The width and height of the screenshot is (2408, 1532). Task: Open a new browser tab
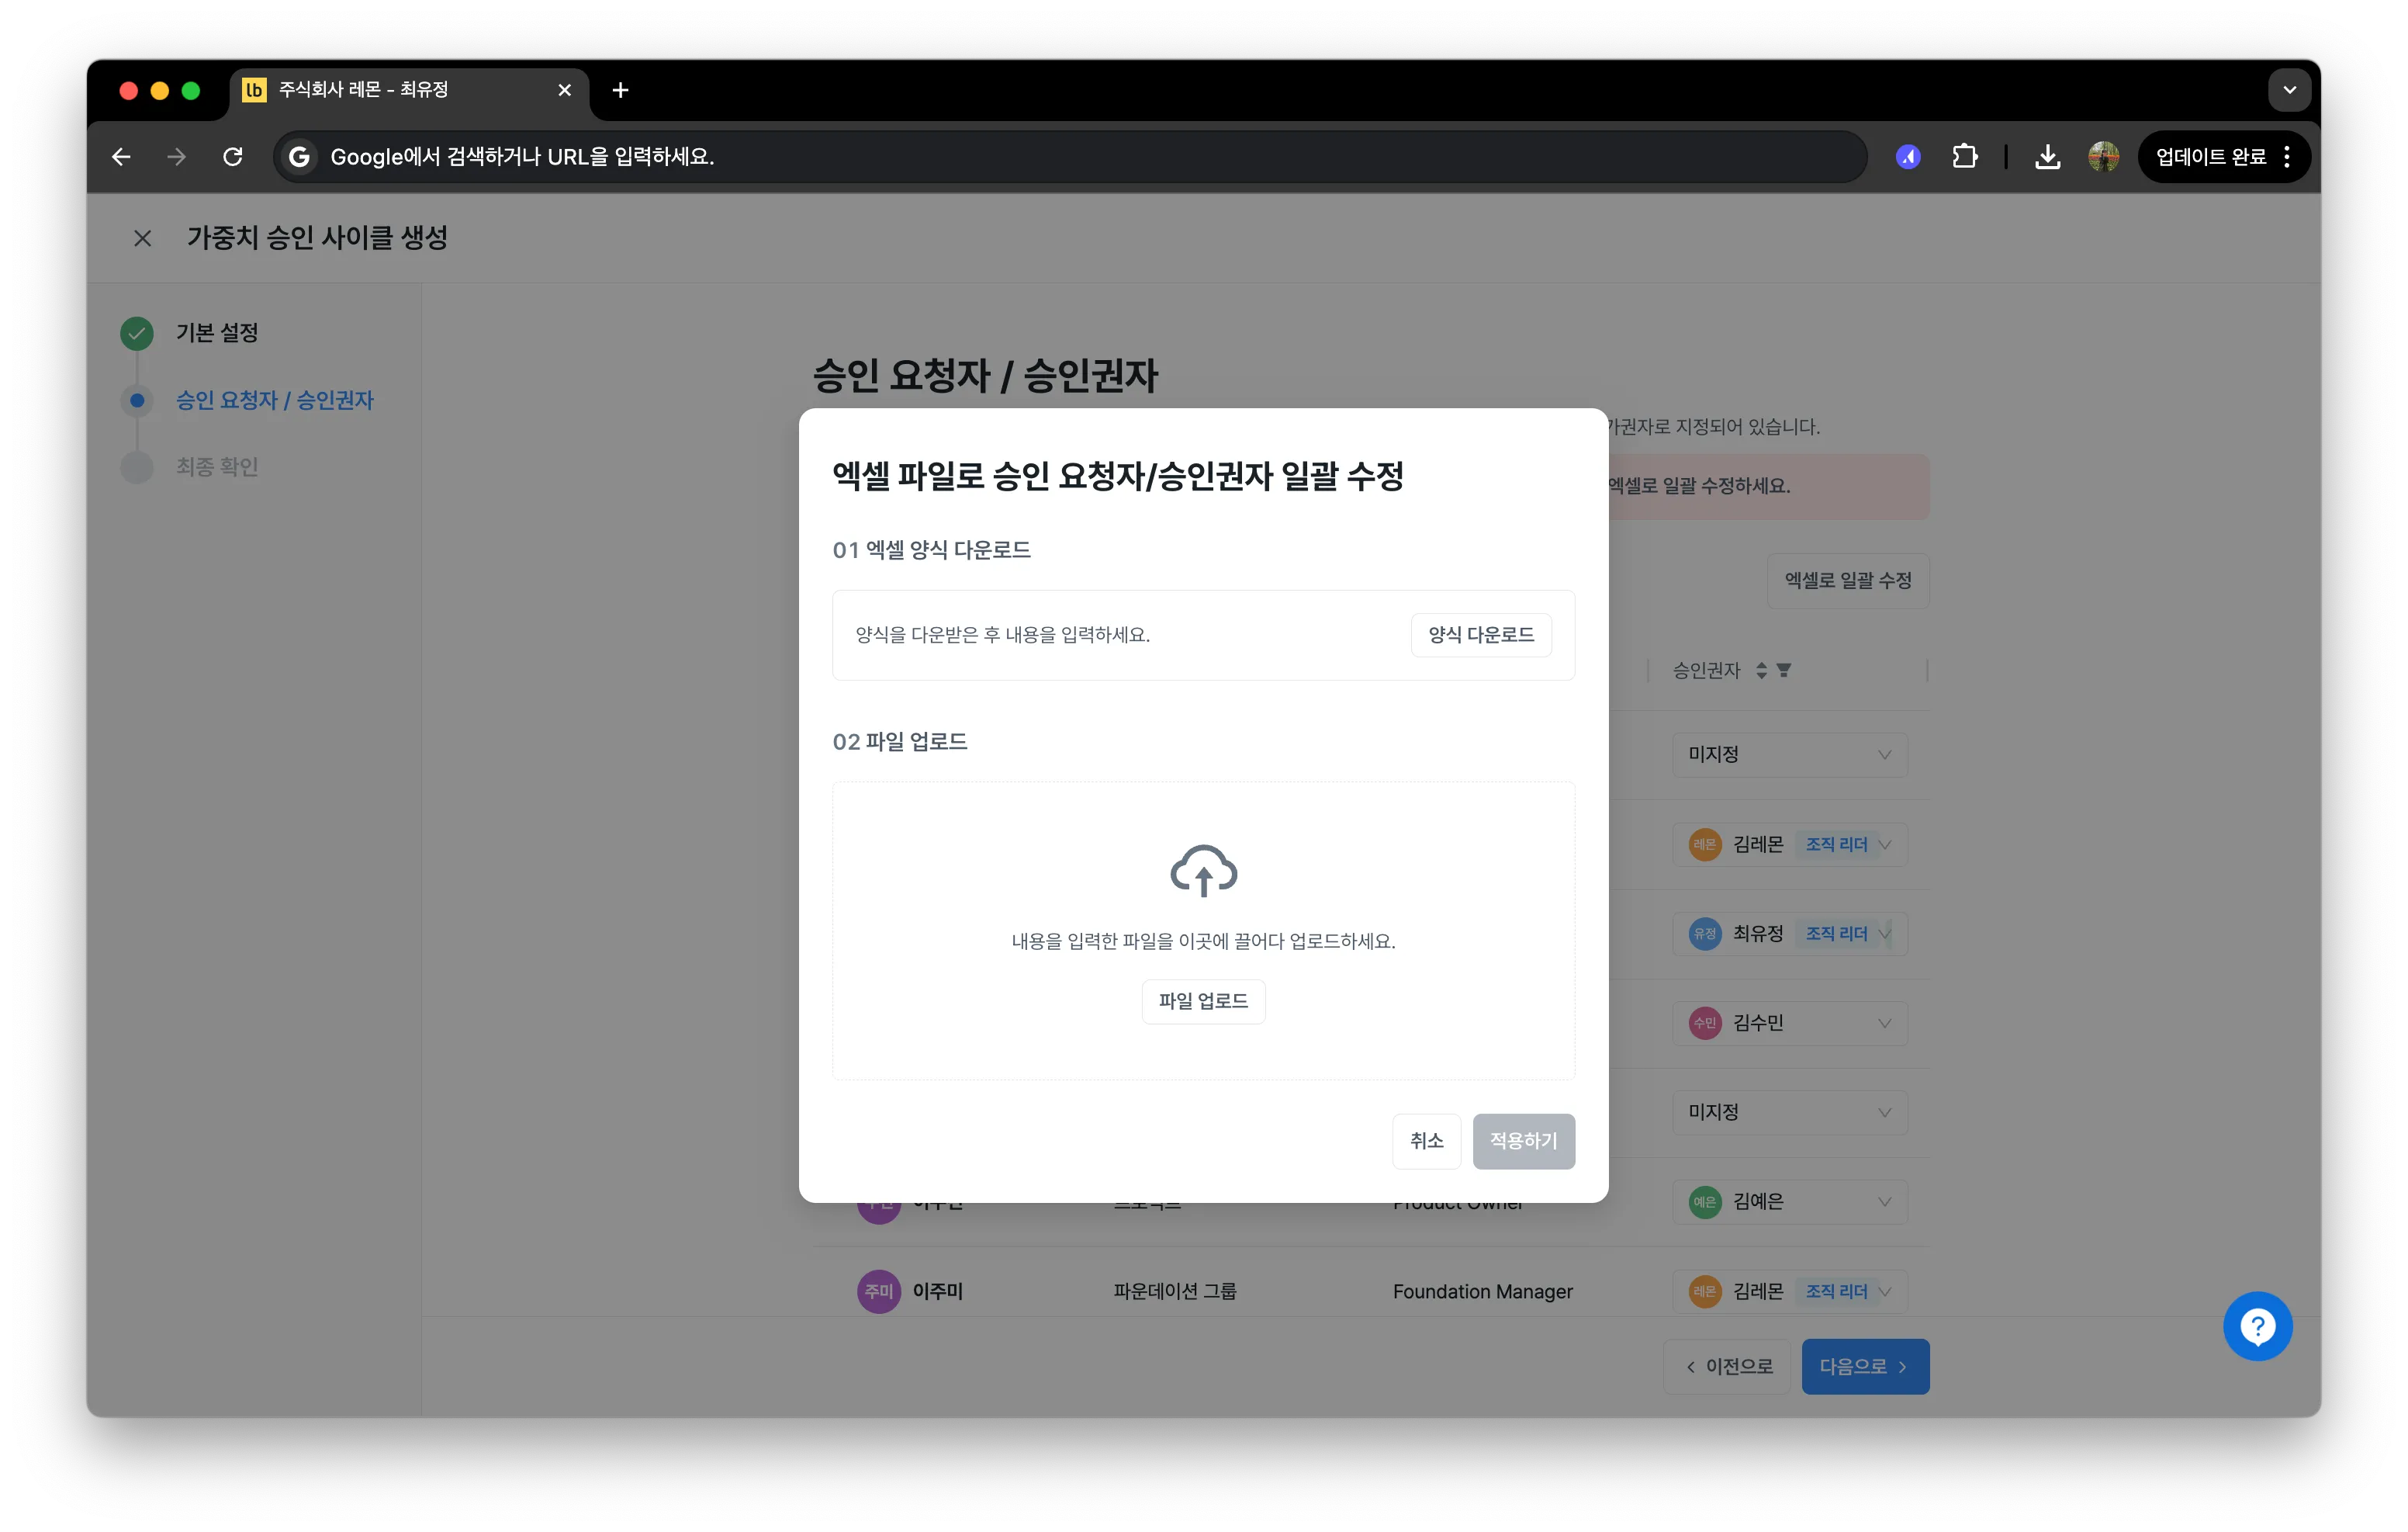tap(620, 90)
